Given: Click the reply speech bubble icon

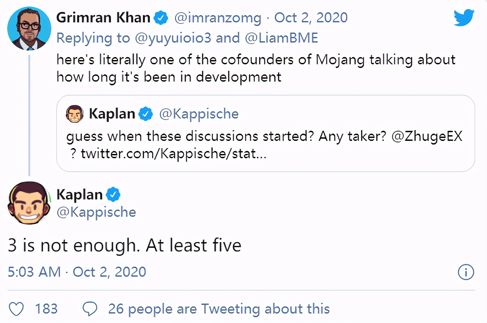Looking at the screenshot, I should point(90,309).
